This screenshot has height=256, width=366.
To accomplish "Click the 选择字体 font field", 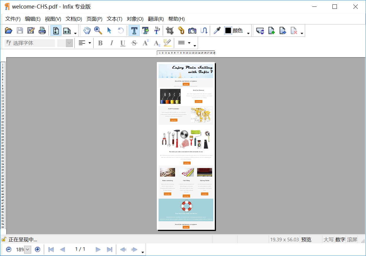I will pyautogui.click(x=30, y=43).
